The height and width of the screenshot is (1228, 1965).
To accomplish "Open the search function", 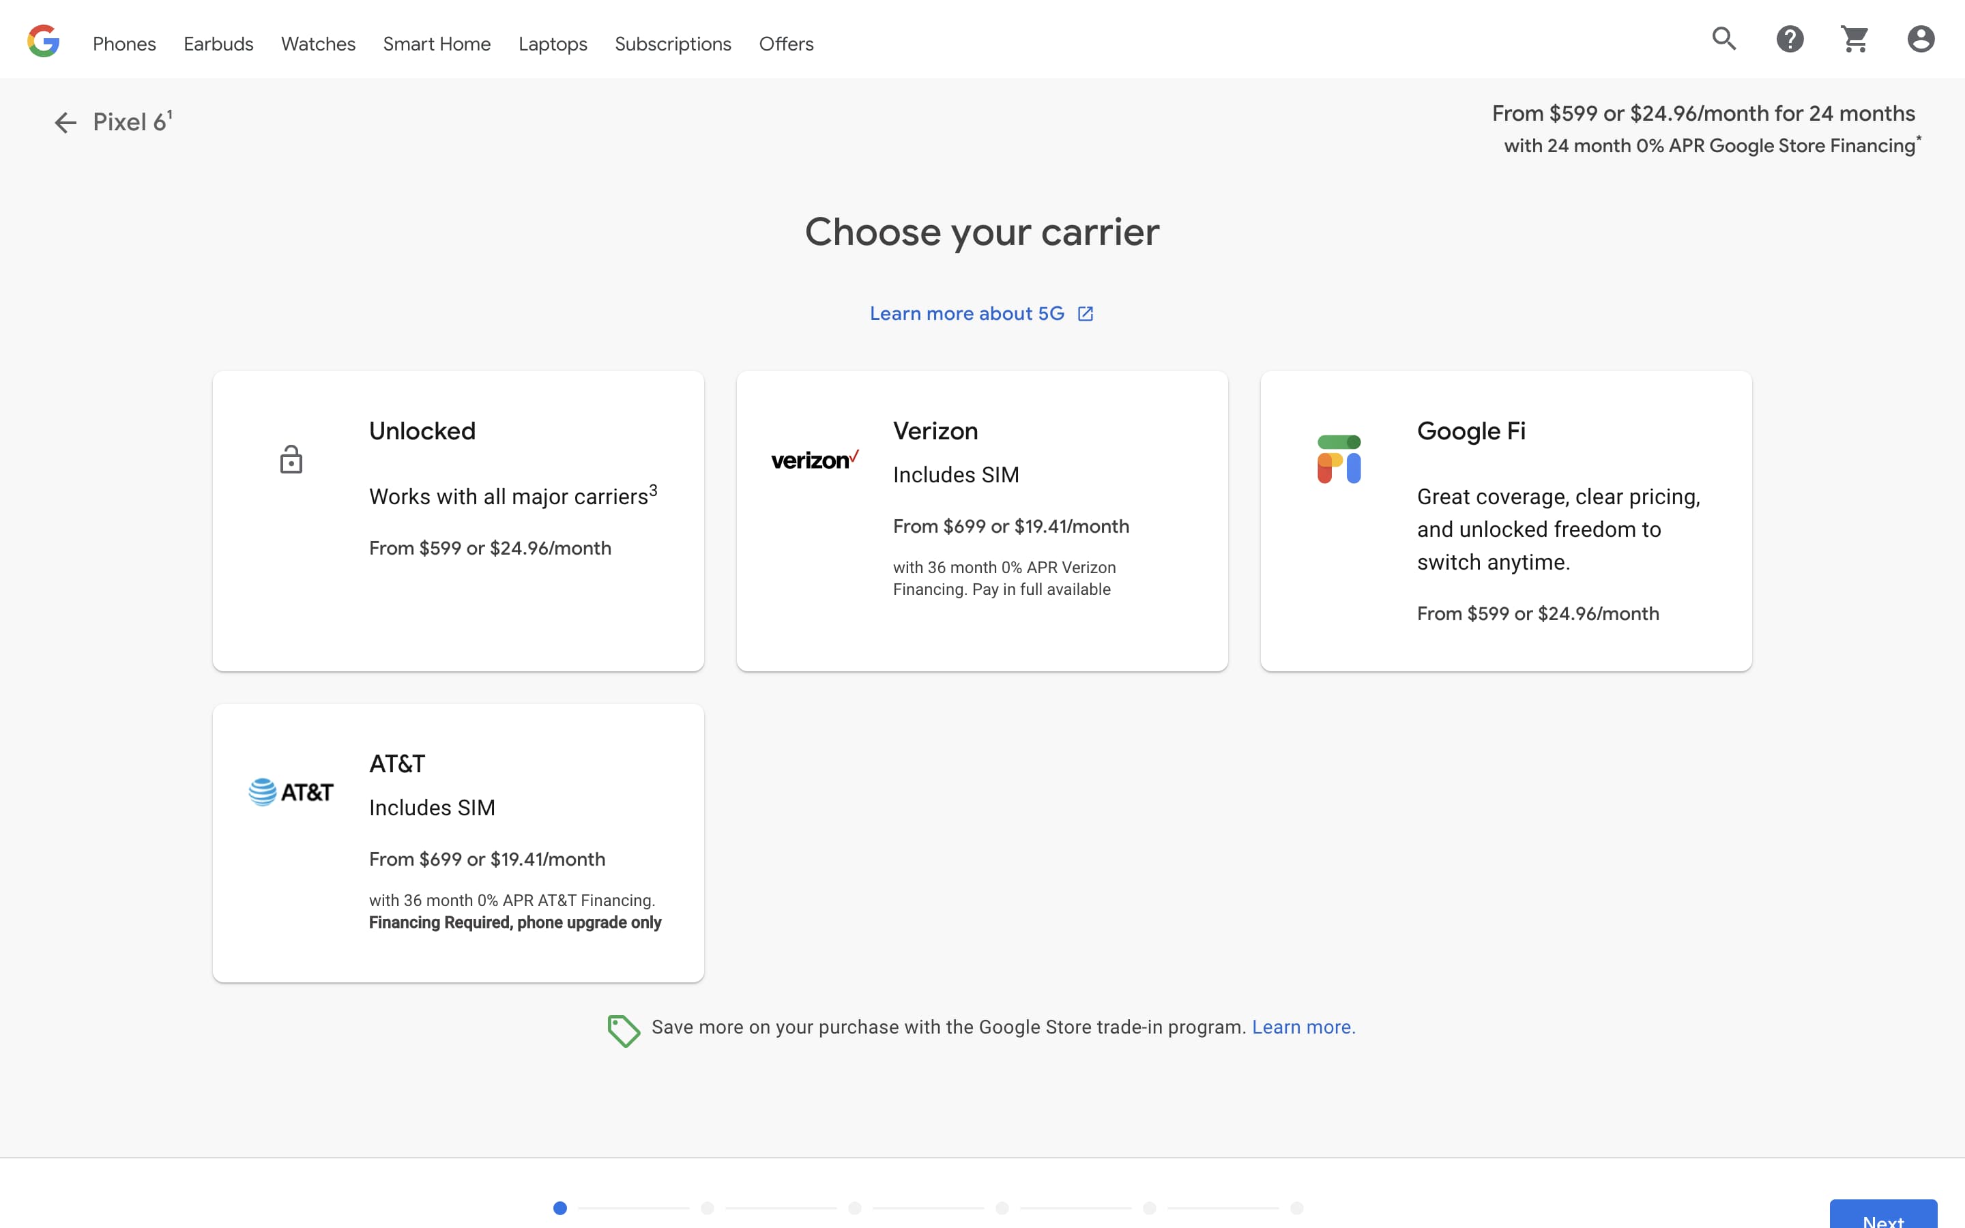I will pos(1724,38).
